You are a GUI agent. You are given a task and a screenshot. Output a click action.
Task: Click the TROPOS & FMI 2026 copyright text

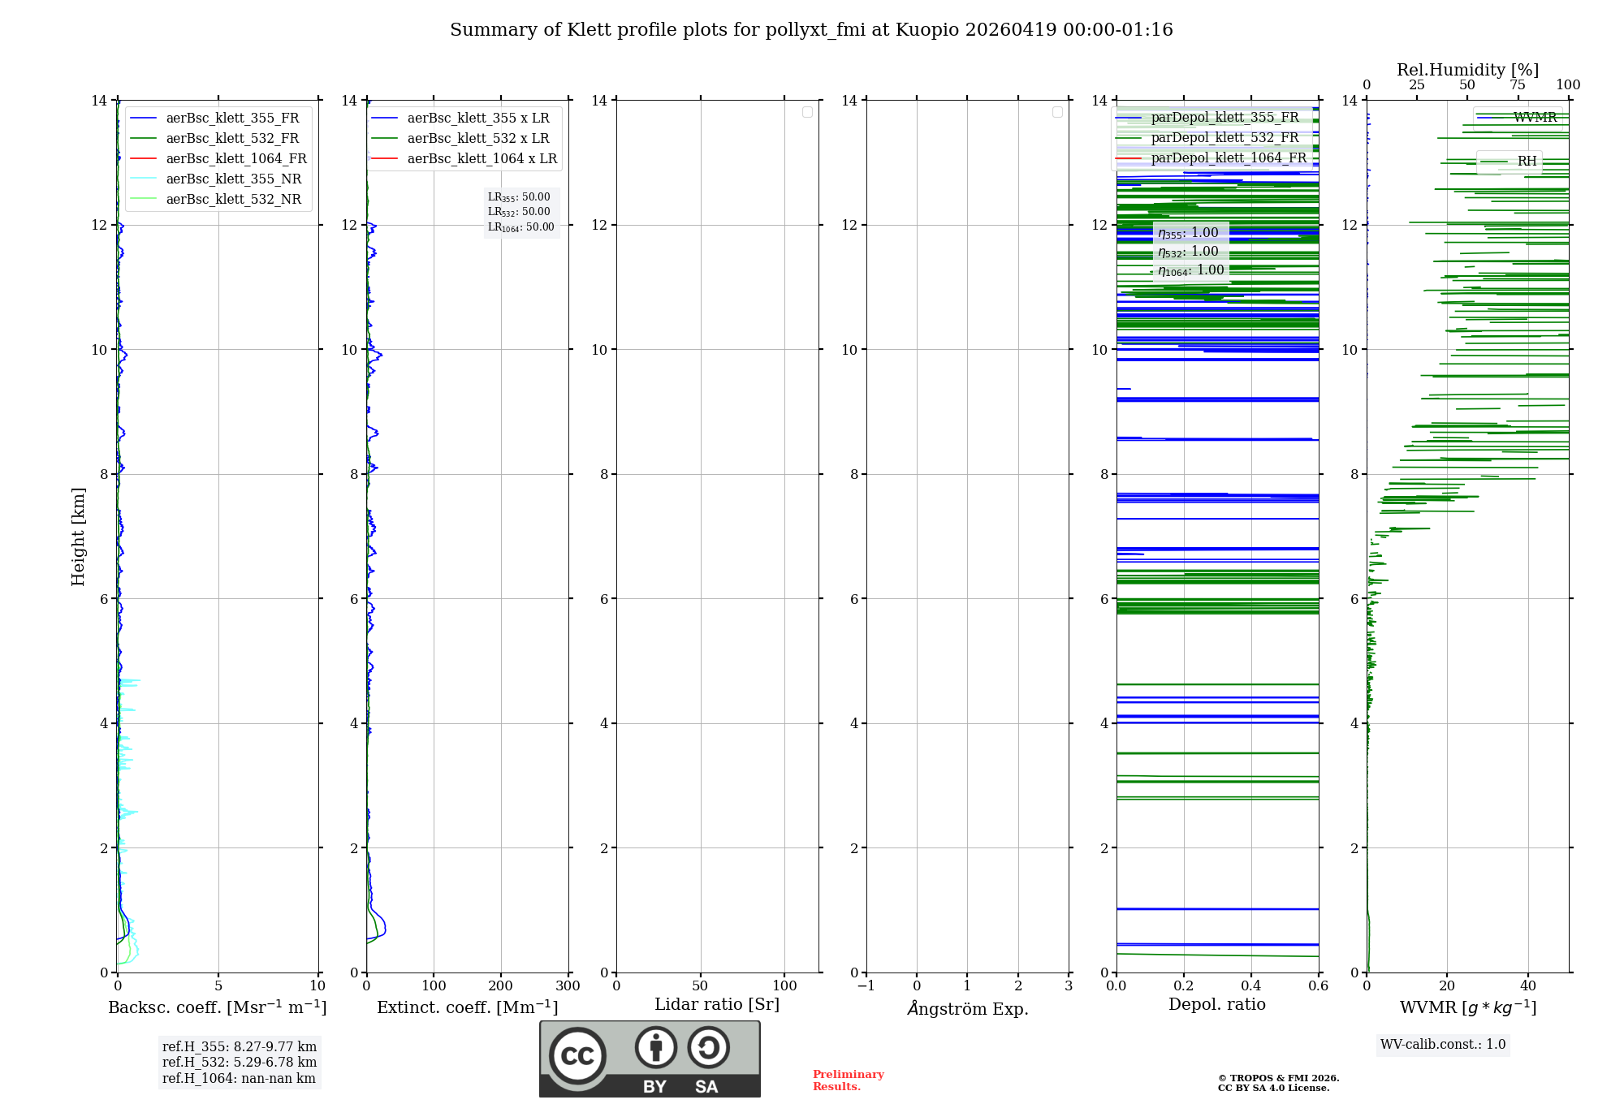click(x=1278, y=1078)
